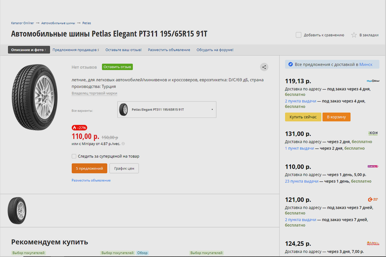Open '23 пункта выдачи' link
The width and height of the screenshot is (386, 257).
coord(301,181)
